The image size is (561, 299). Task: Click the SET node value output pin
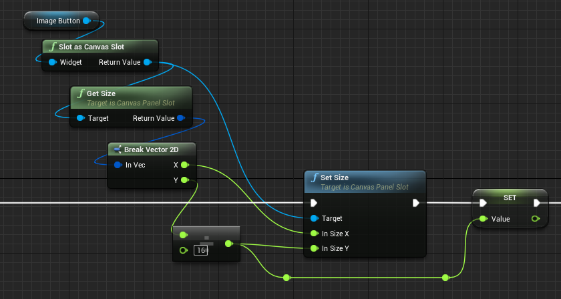point(535,218)
